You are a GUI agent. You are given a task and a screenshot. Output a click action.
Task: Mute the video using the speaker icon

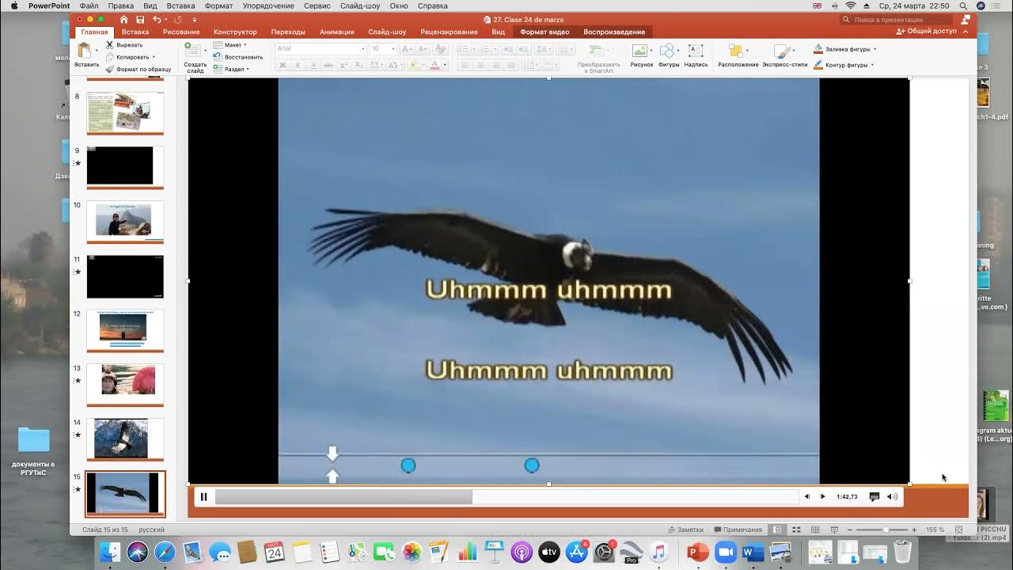coord(892,496)
